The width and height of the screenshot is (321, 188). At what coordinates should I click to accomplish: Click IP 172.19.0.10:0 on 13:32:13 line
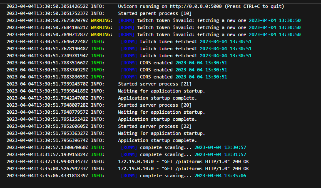[x=136, y=161]
